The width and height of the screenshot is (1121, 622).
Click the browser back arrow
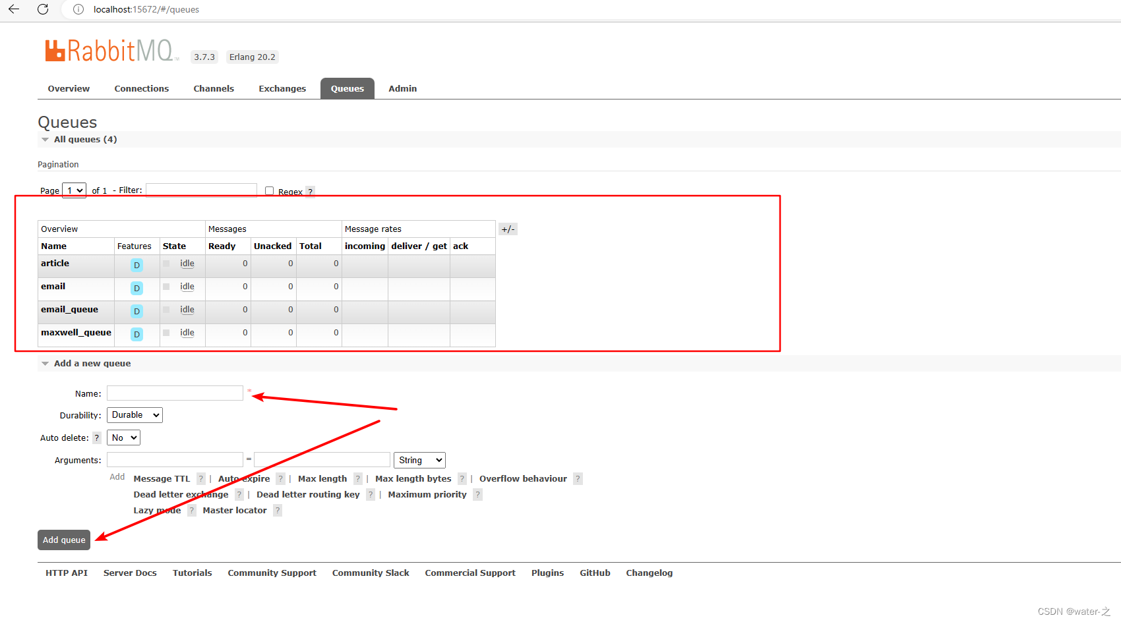pyautogui.click(x=14, y=9)
